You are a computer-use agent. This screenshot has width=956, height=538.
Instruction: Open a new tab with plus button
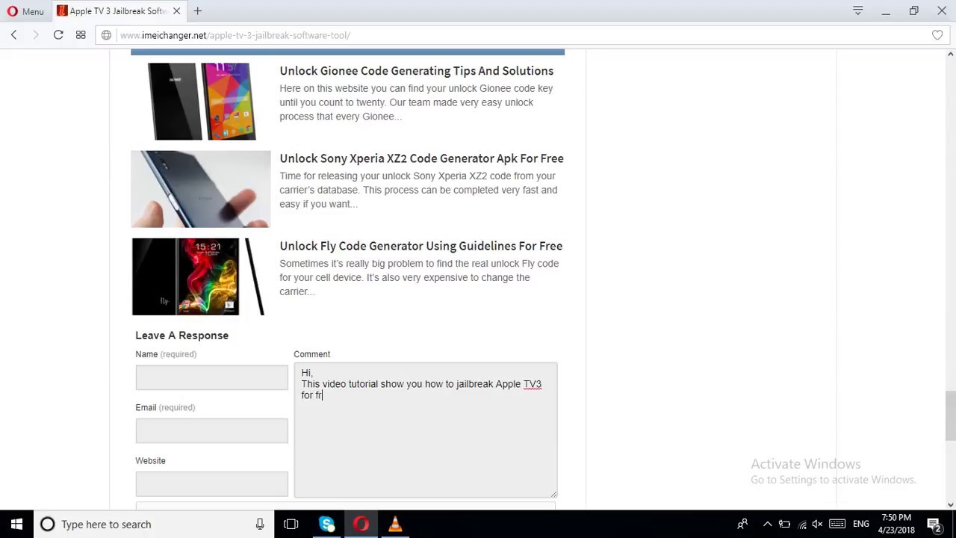tap(198, 11)
